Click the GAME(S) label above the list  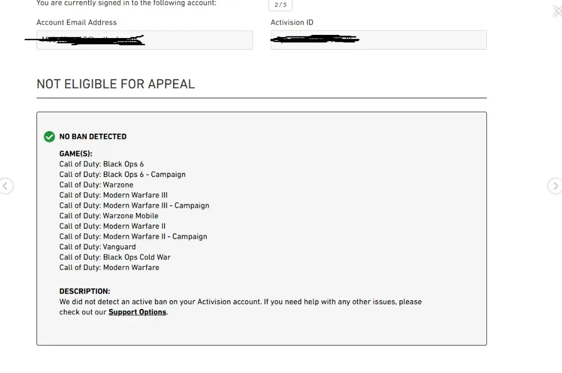point(76,154)
